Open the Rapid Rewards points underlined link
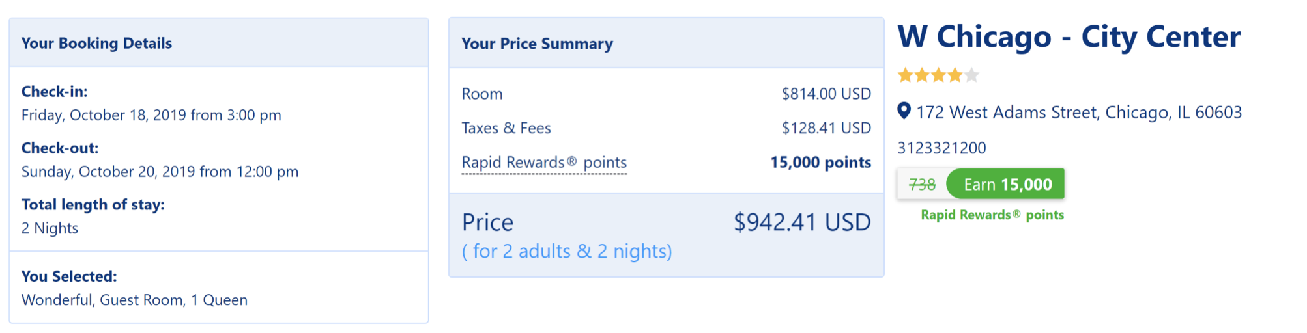This screenshot has height=333, width=1307. pos(544,163)
